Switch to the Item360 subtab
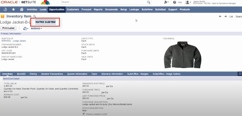Screen dimensions: 242x116 pos(21,74)
